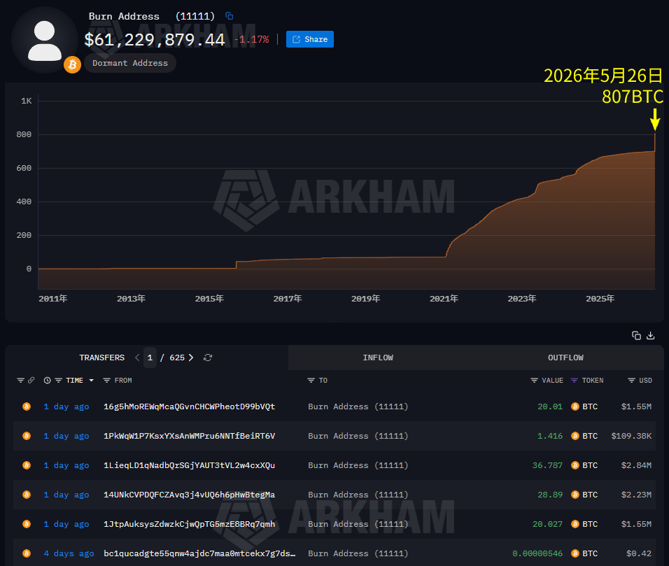The width and height of the screenshot is (669, 566).
Task: Click the 2021年 label on chart axis
Action: click(444, 299)
